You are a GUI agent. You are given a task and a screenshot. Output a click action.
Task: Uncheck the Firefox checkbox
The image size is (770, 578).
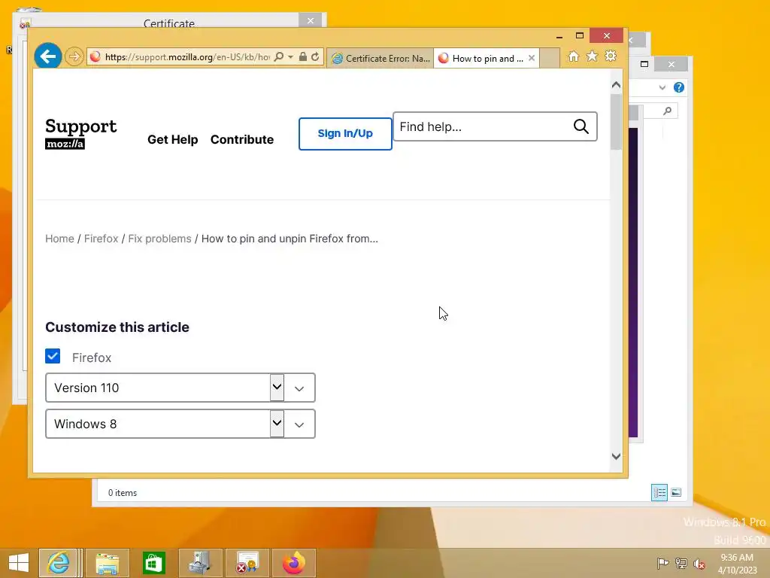point(53,356)
